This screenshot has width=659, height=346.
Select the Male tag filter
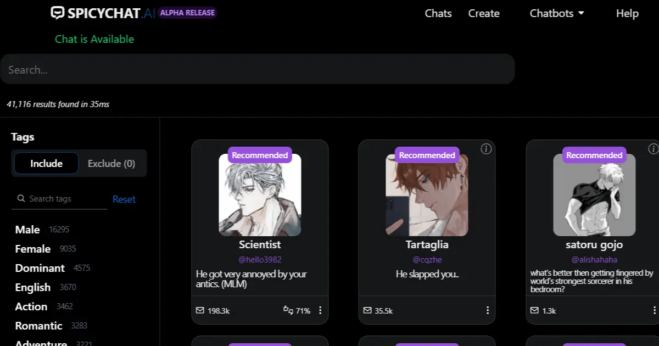tap(27, 230)
